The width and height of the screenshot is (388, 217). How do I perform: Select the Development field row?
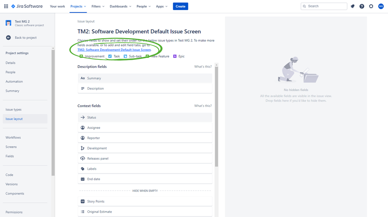(x=145, y=148)
